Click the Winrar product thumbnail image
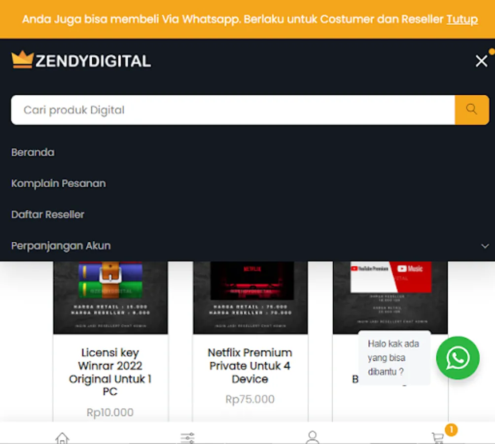This screenshot has height=444, width=495. (x=110, y=297)
